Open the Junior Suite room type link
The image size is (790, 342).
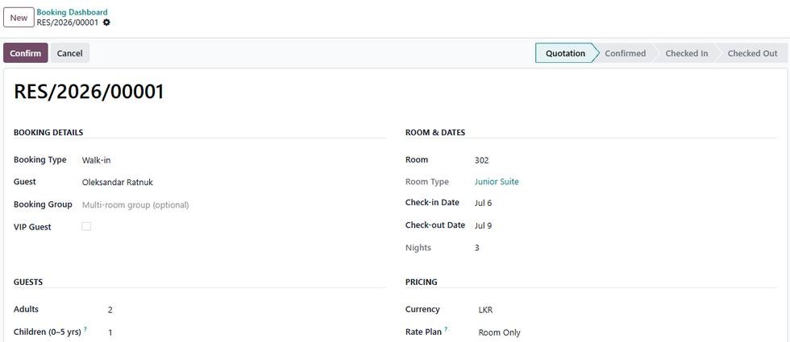point(497,182)
